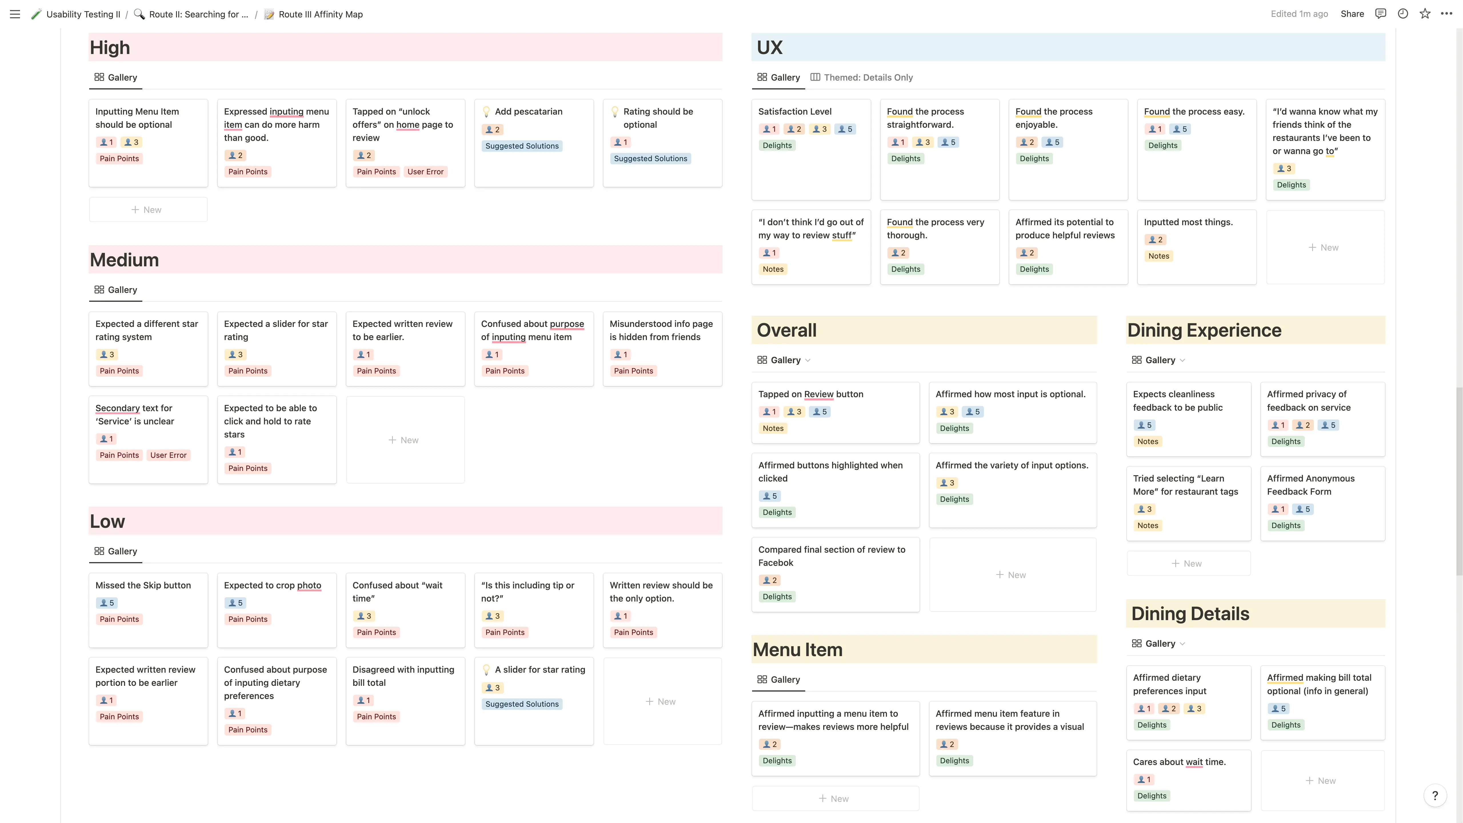The image size is (1463, 823).
Task: Open page history clock icon
Action: [1403, 14]
